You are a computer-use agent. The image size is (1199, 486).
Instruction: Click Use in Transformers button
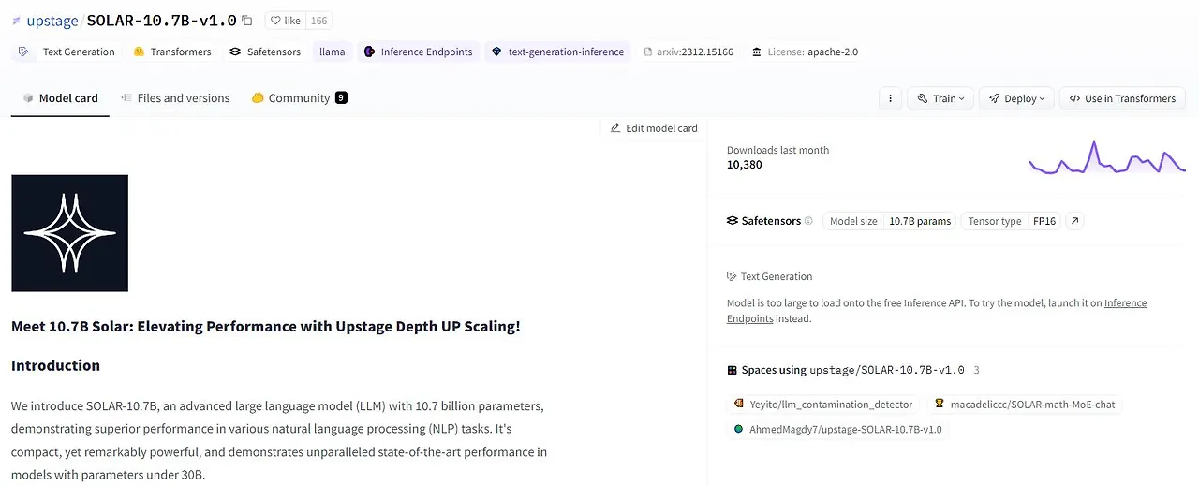[x=1122, y=98]
